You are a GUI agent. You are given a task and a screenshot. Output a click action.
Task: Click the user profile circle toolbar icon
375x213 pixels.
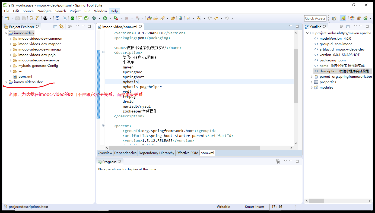click(x=45, y=18)
